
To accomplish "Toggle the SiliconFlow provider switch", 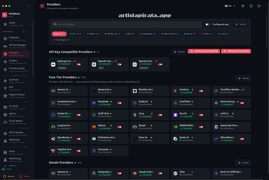I will pyautogui.click(x=242, y=139).
